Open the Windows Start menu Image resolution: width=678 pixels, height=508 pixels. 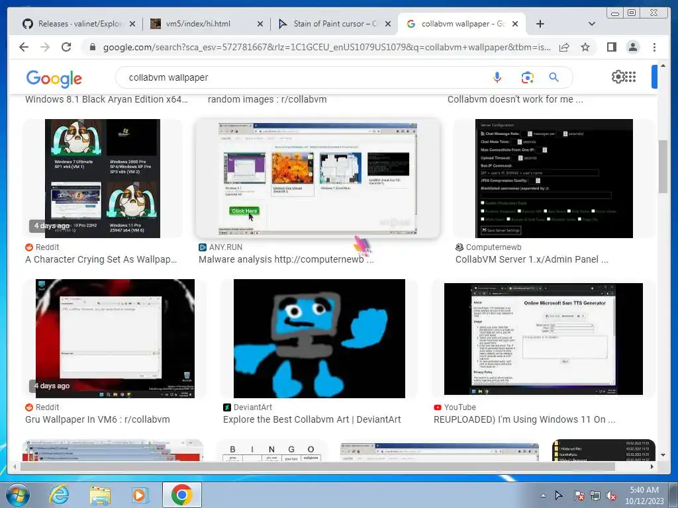18,495
